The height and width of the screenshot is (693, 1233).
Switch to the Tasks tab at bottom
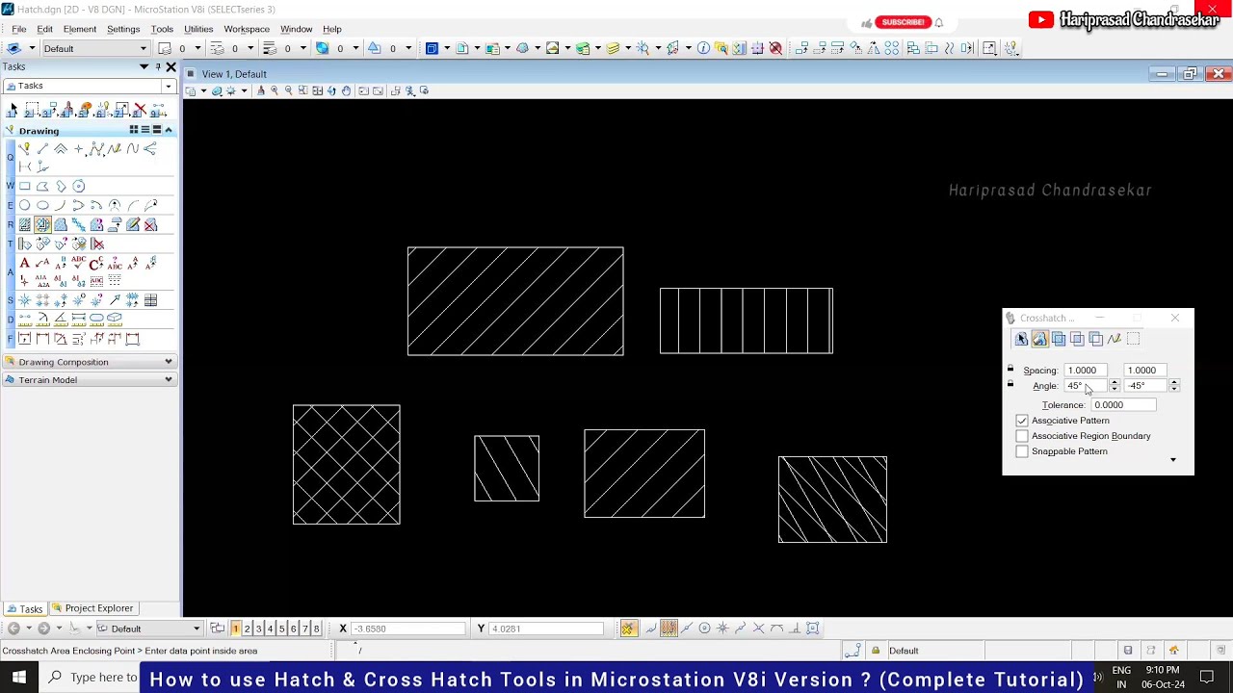(25, 608)
